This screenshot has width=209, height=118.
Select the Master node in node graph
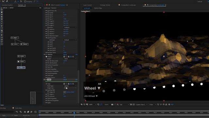(x=15, y=38)
